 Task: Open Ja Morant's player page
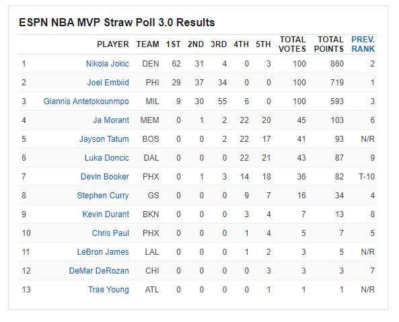111,120
